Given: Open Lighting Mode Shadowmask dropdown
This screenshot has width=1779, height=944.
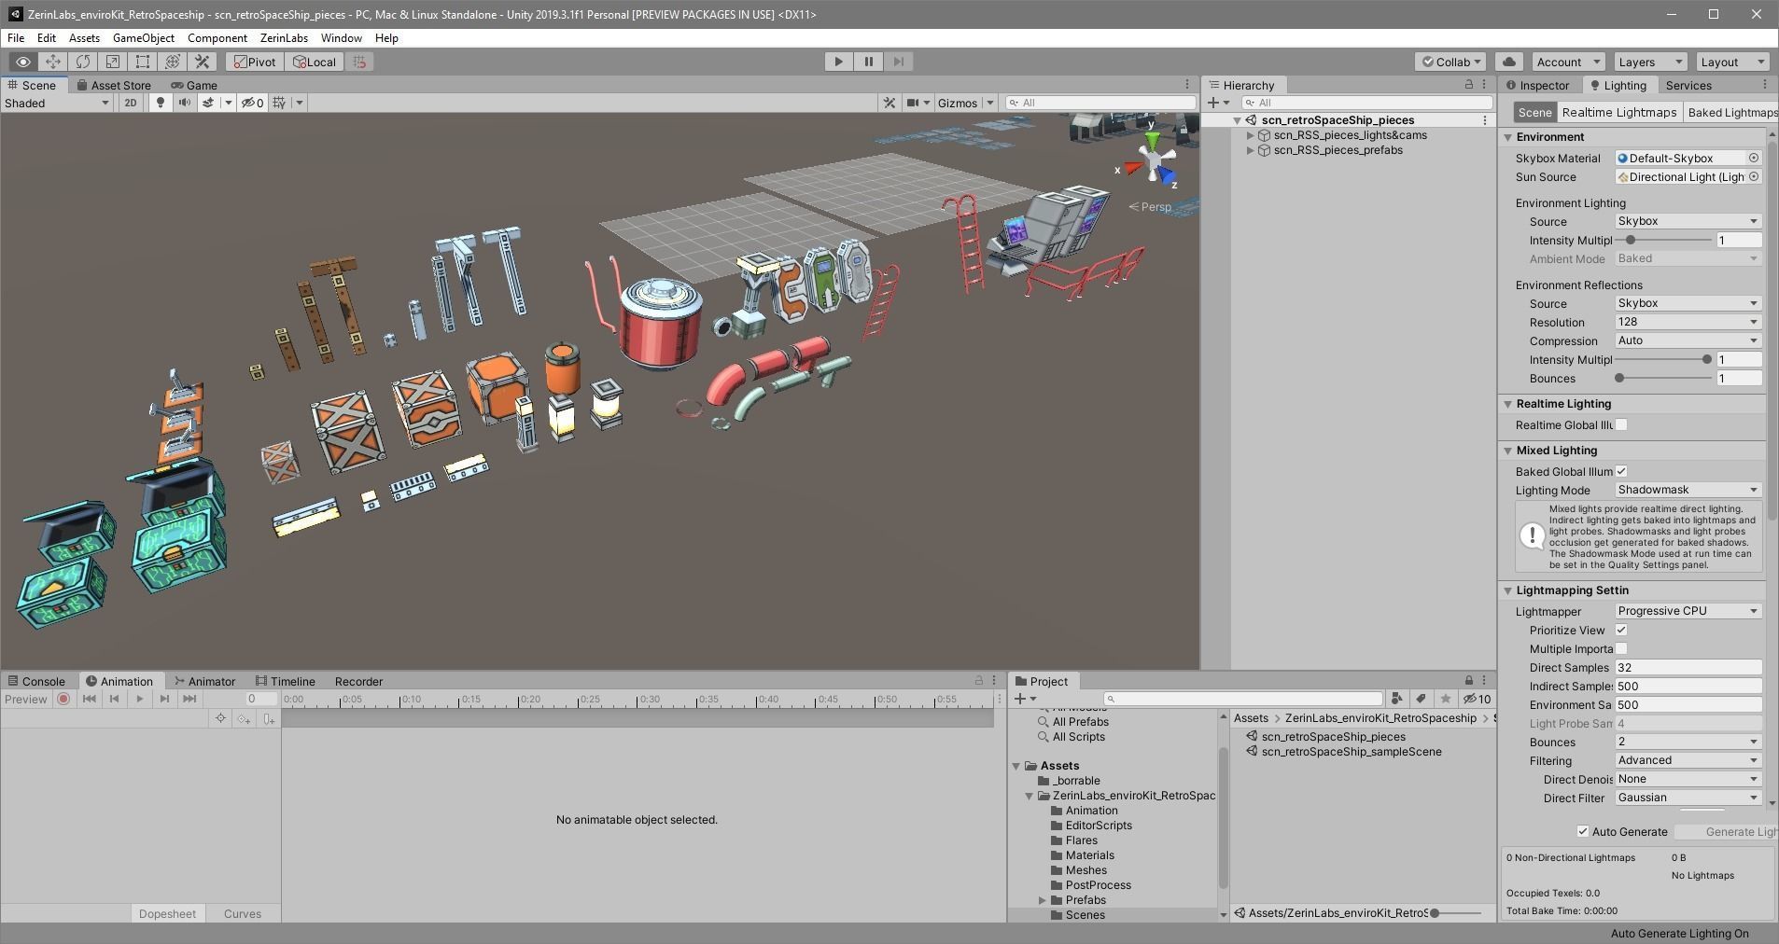Looking at the screenshot, I should tap(1688, 490).
